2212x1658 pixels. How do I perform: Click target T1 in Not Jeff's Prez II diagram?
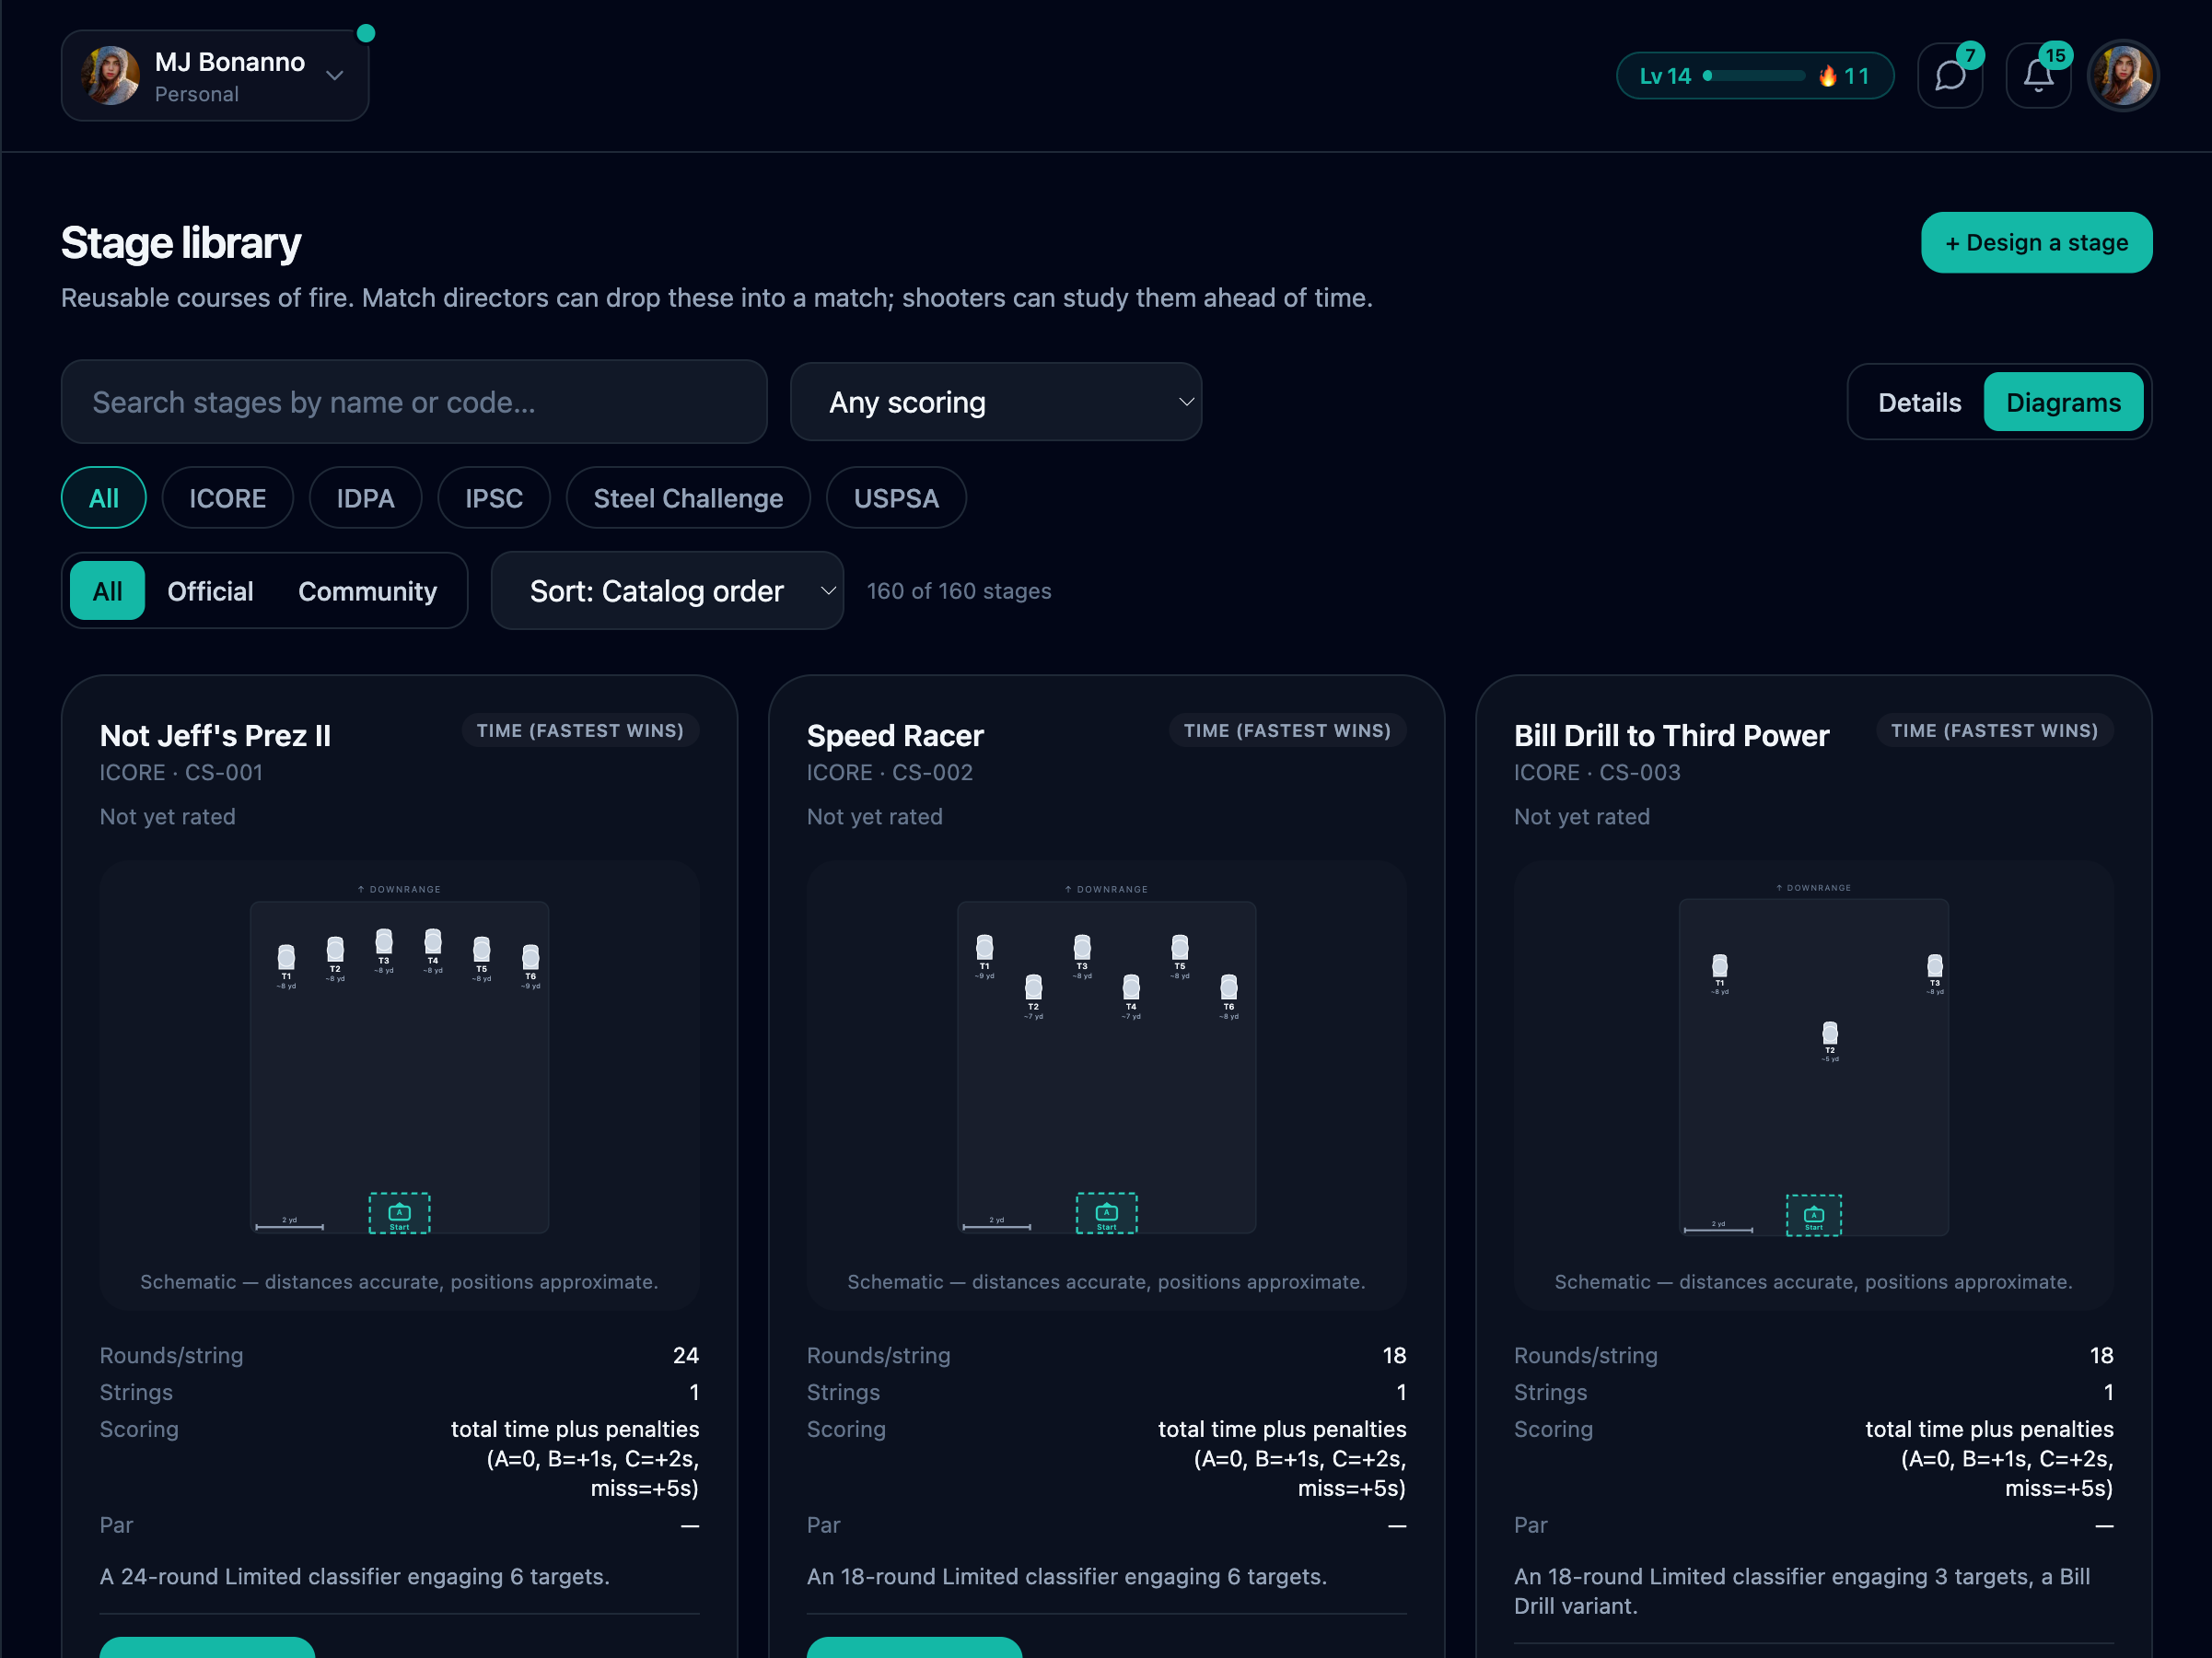286,957
